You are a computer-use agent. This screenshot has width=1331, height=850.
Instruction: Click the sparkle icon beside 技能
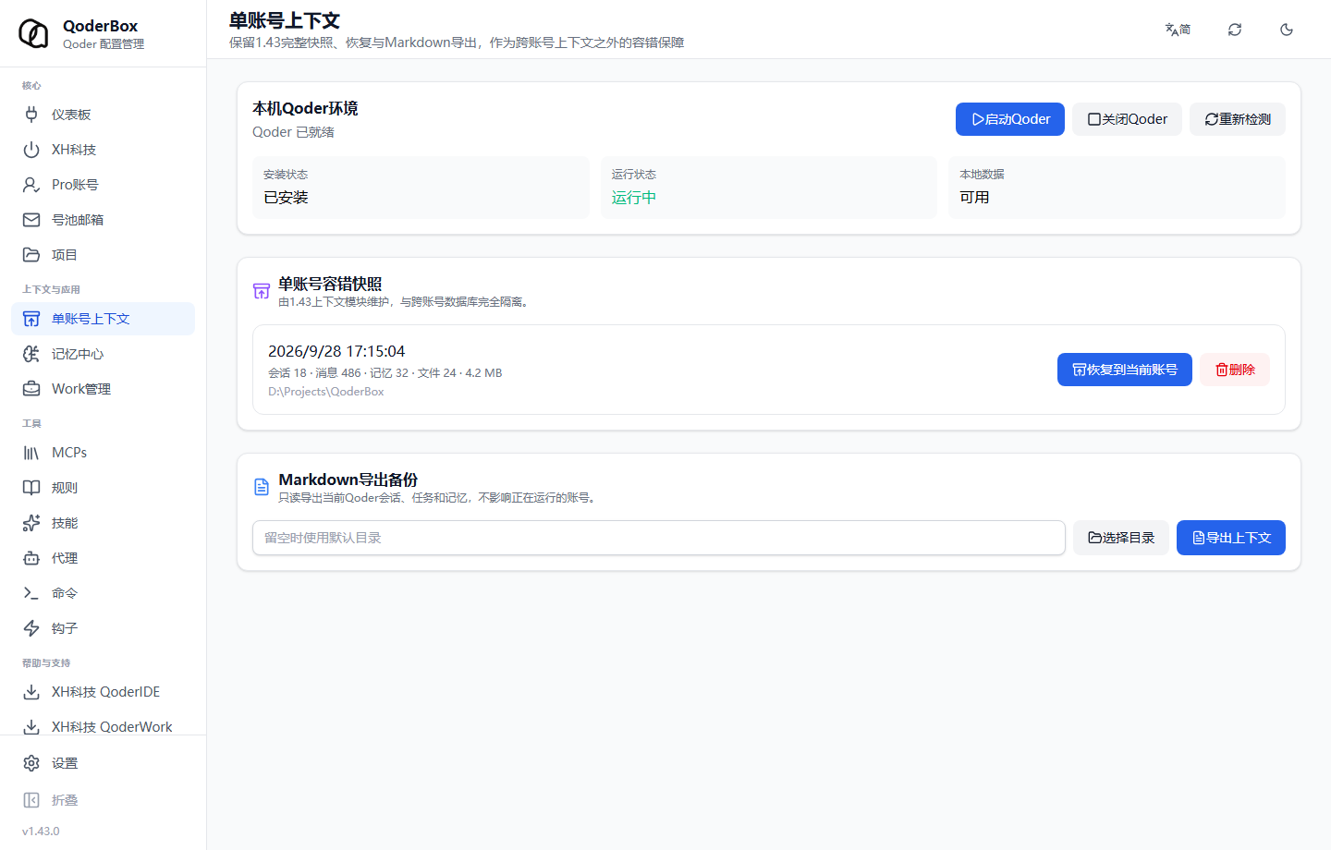click(31, 523)
